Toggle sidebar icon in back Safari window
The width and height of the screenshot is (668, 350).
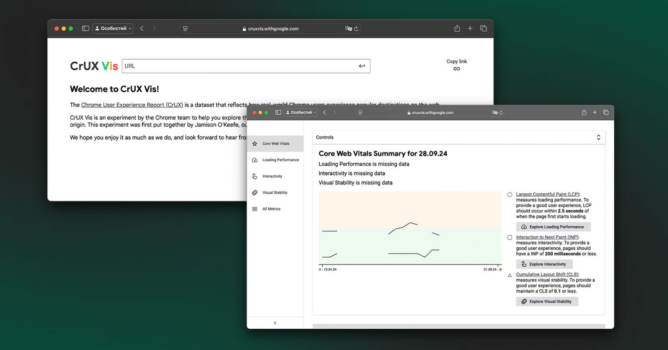click(x=85, y=29)
